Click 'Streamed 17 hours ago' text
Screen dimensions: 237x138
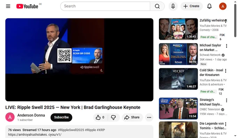pos(39,130)
